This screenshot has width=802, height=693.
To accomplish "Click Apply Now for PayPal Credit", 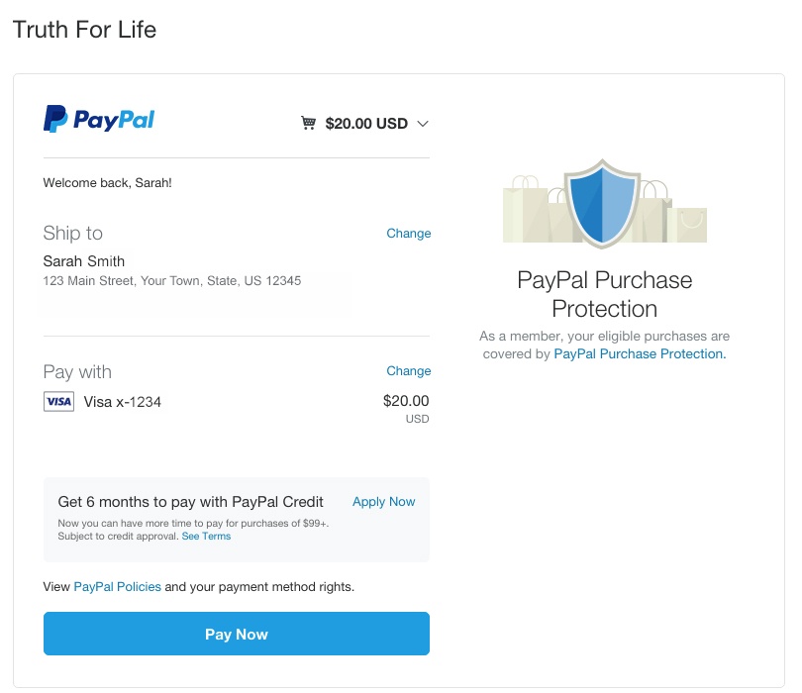I will click(383, 502).
